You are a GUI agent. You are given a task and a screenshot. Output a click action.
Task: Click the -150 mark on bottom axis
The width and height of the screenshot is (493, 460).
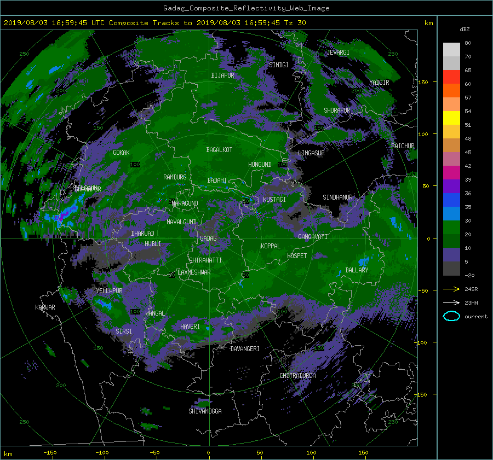click(x=50, y=453)
